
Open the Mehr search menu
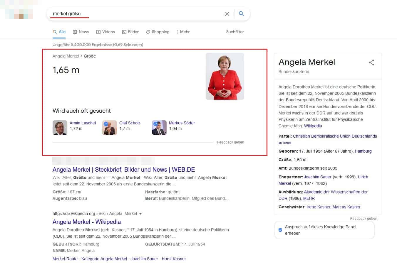pyautogui.click(x=183, y=32)
